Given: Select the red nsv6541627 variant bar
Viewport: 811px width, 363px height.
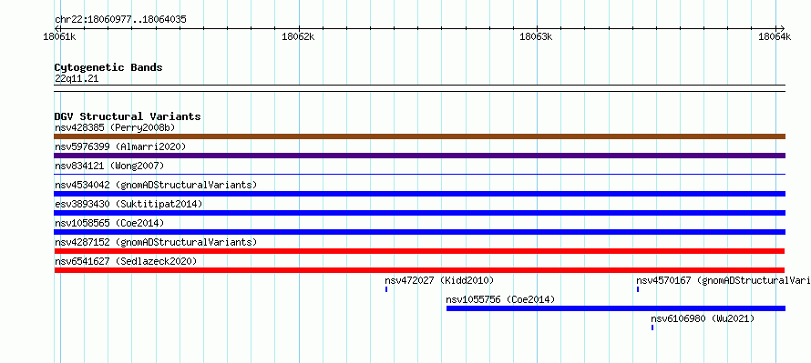Looking at the screenshot, I should [x=419, y=270].
